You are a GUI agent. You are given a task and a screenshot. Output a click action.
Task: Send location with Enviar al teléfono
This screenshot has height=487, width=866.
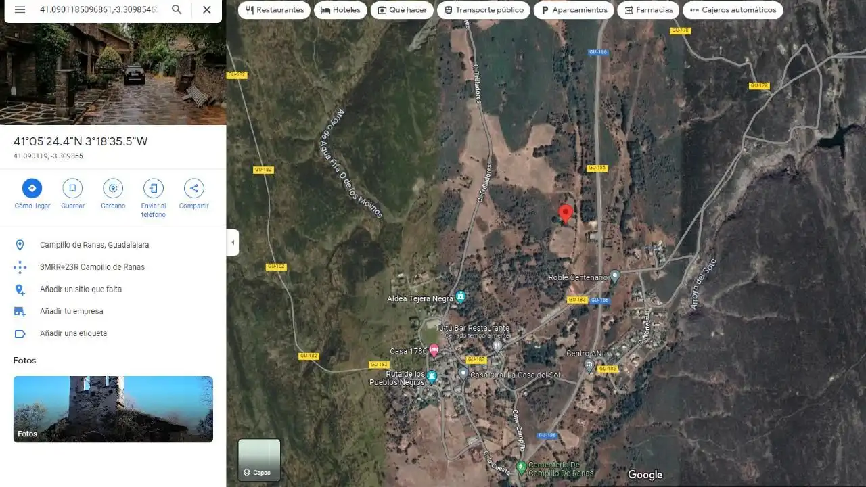point(154,199)
